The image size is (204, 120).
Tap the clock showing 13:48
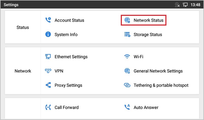196,5
